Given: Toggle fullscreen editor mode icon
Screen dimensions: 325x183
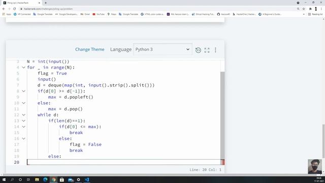Looking at the screenshot, I should pos(207,50).
